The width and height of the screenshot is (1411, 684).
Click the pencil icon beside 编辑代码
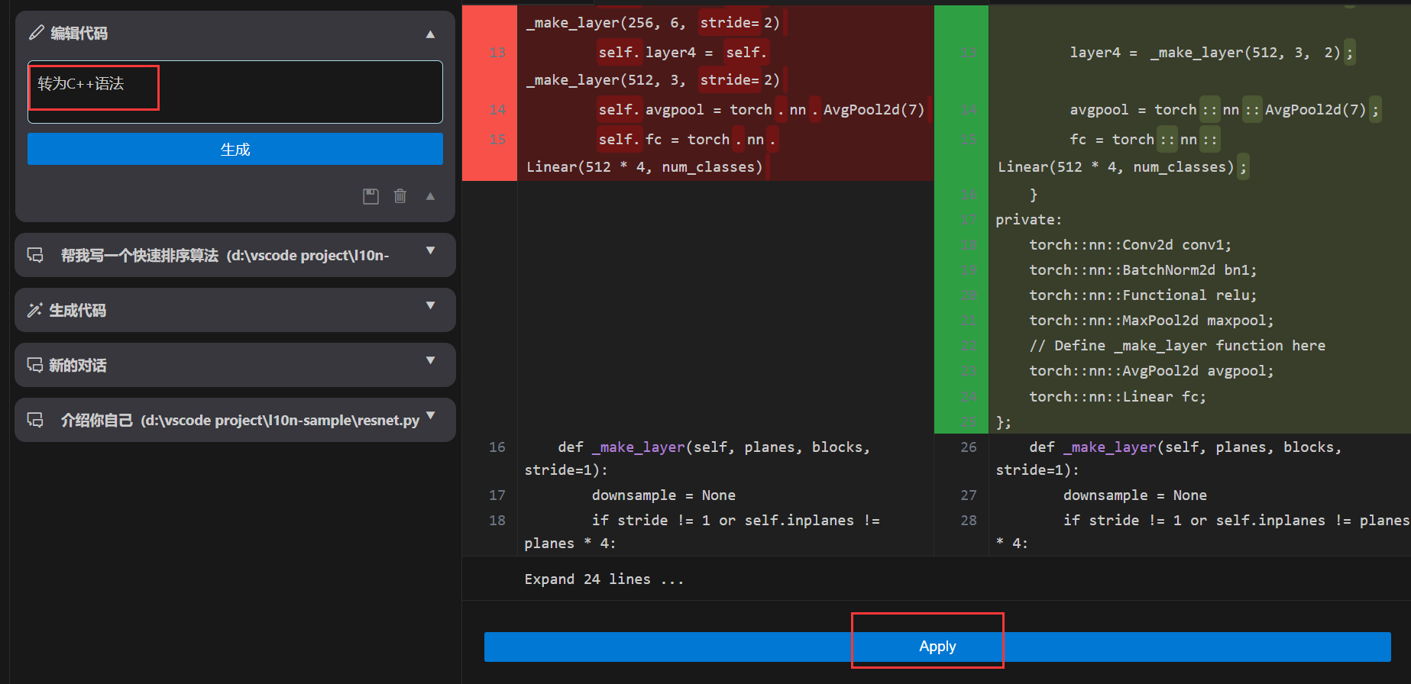point(36,33)
